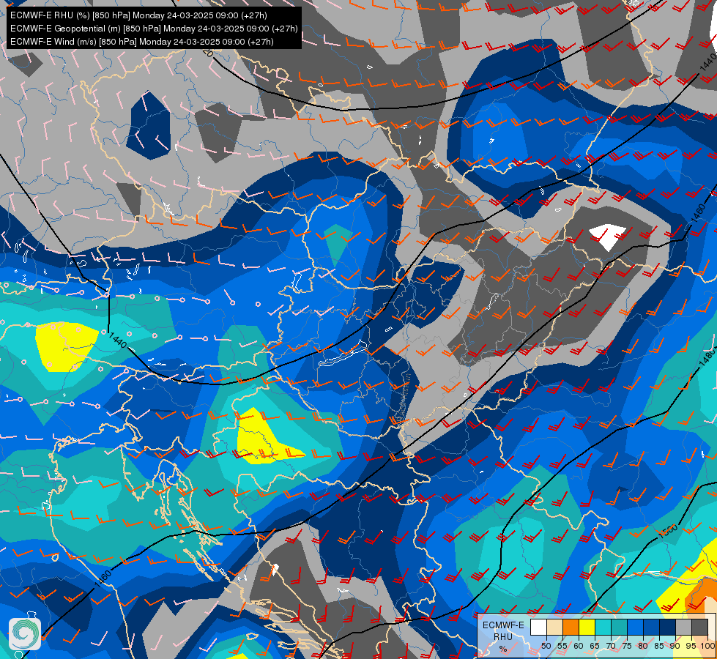Image resolution: width=717 pixels, height=659 pixels.
Task: Select the beige 50–55 legend swatch
Action: tap(554, 627)
